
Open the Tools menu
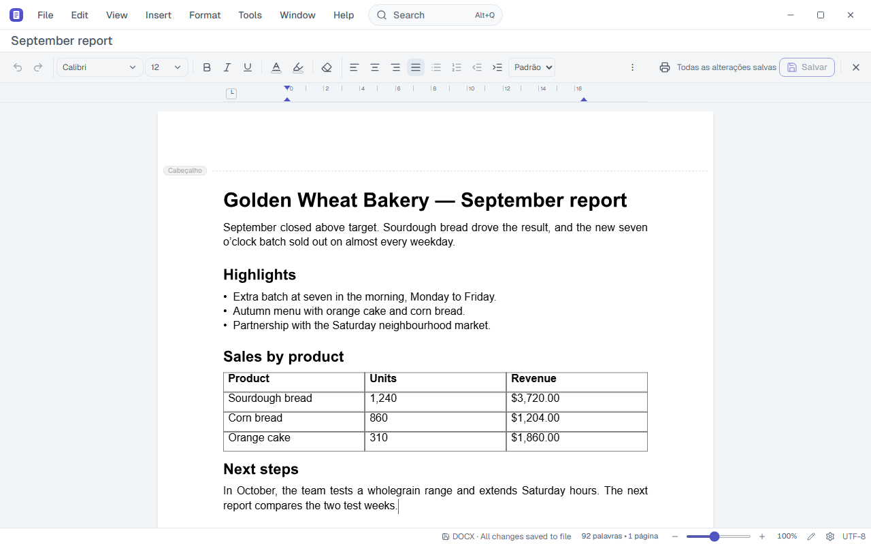tap(250, 15)
